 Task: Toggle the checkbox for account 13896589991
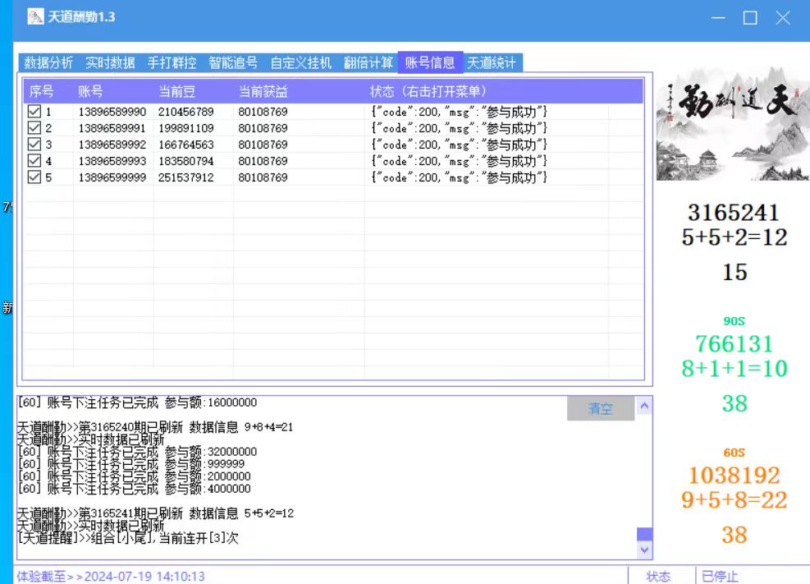click(x=34, y=128)
